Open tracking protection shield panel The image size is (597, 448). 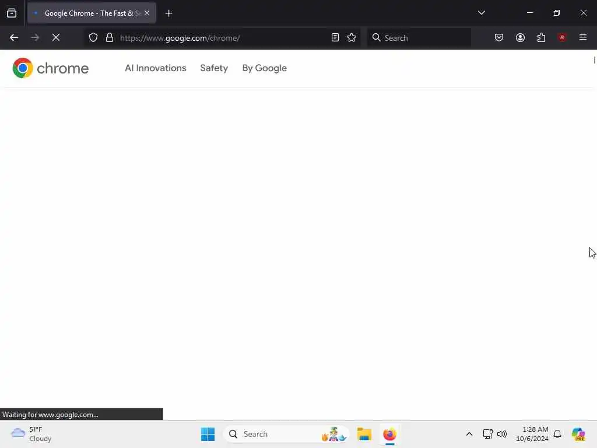click(x=93, y=38)
